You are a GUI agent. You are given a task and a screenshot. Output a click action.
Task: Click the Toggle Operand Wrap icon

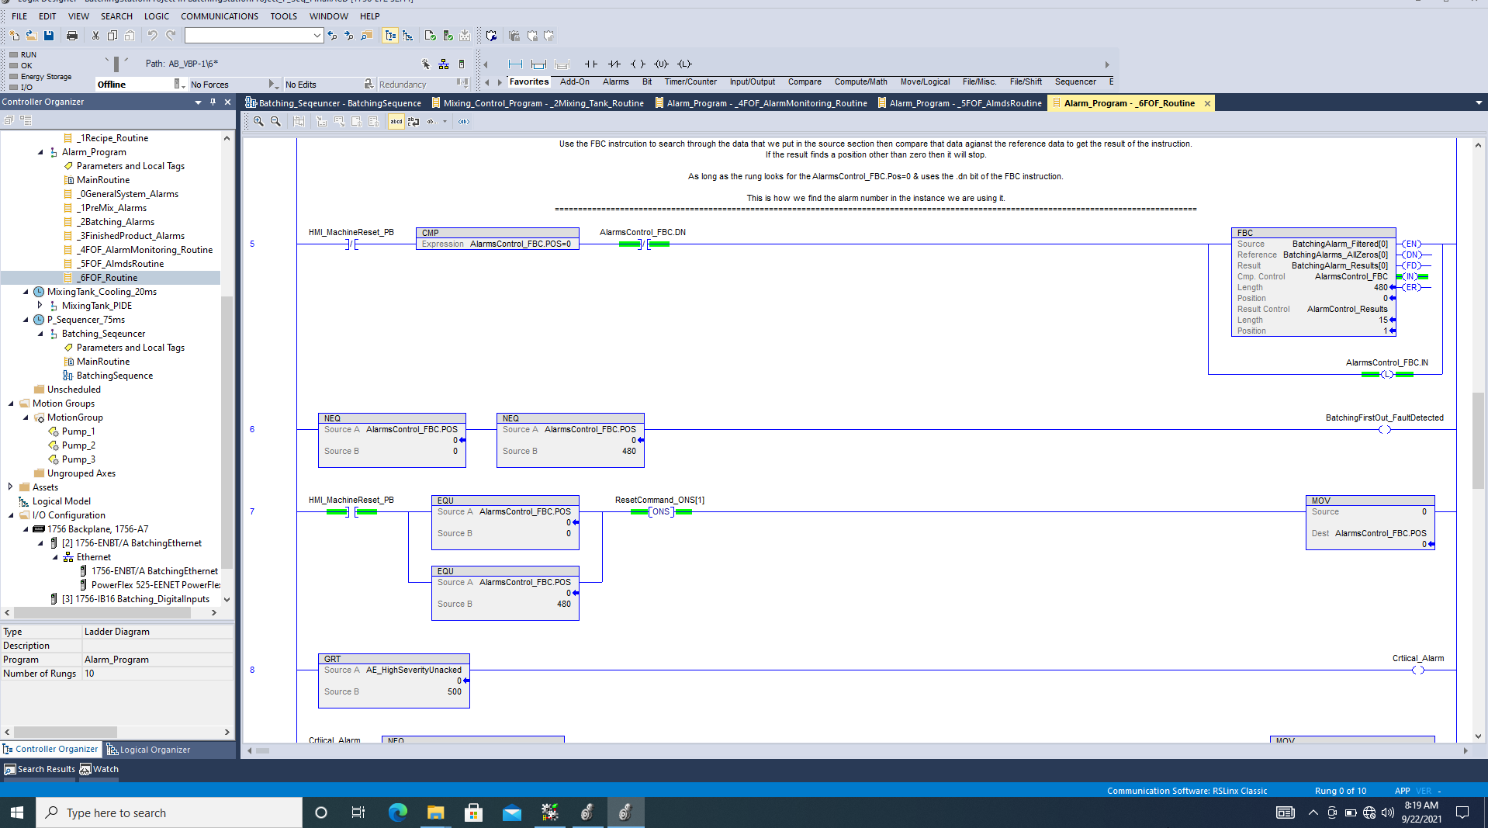tap(414, 122)
